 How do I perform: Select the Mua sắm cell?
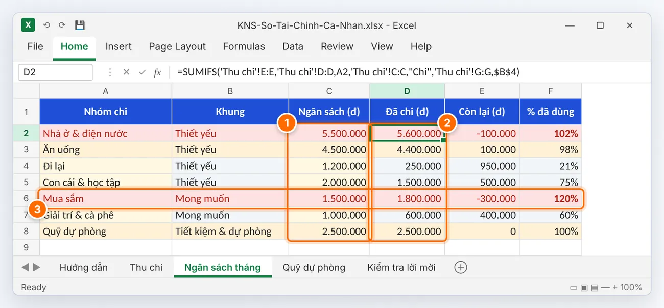106,199
